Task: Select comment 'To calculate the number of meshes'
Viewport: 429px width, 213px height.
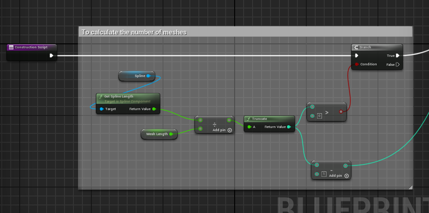Action: pos(245,32)
